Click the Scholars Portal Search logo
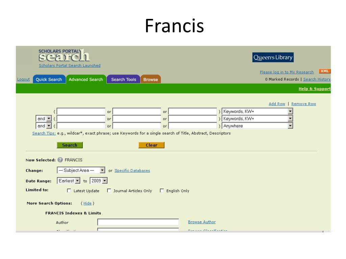346x259 pixels. click(64, 55)
